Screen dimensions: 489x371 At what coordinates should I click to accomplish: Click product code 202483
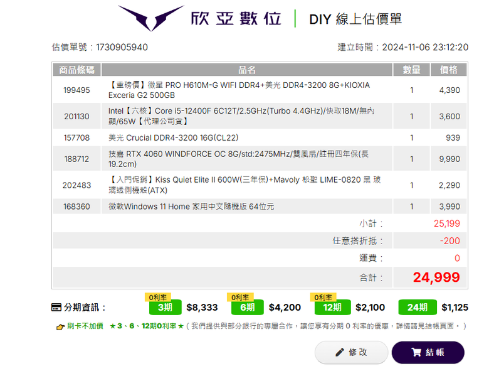[76, 185]
